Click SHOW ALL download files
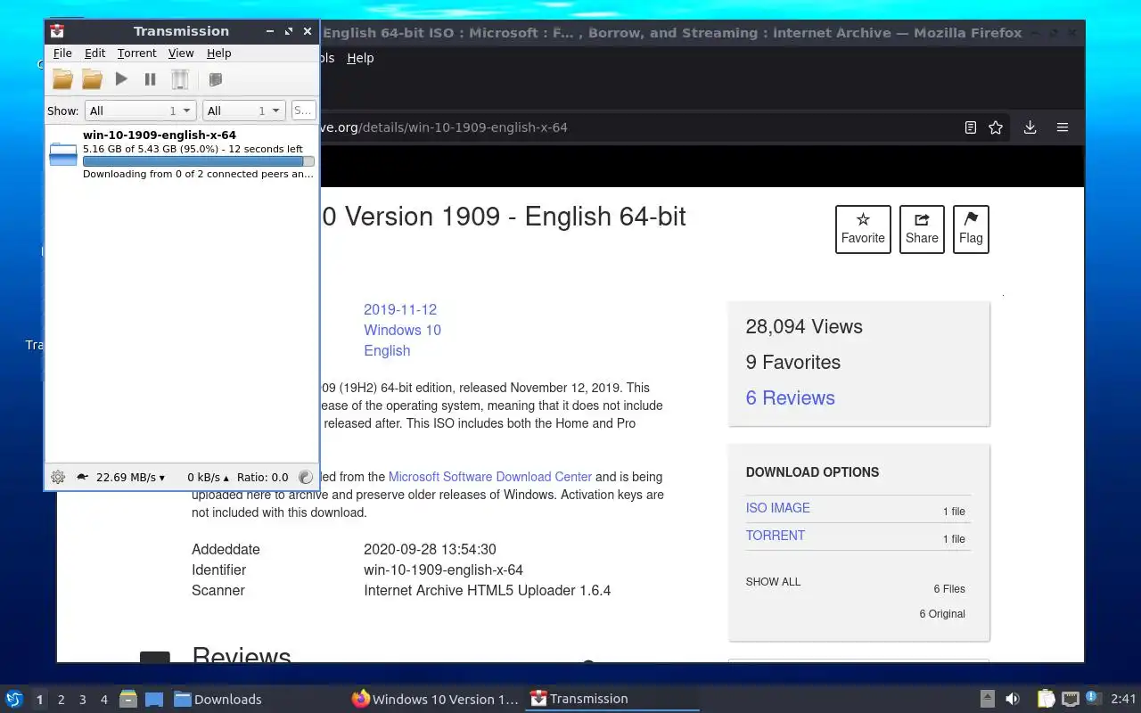Image resolution: width=1141 pixels, height=713 pixels. [x=773, y=582]
